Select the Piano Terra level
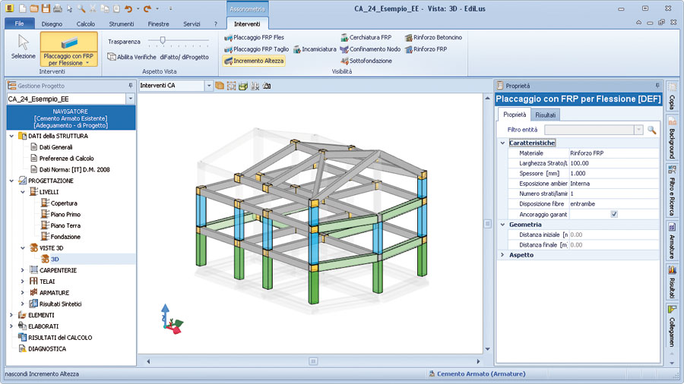This screenshot has height=384, width=684. coord(65,225)
